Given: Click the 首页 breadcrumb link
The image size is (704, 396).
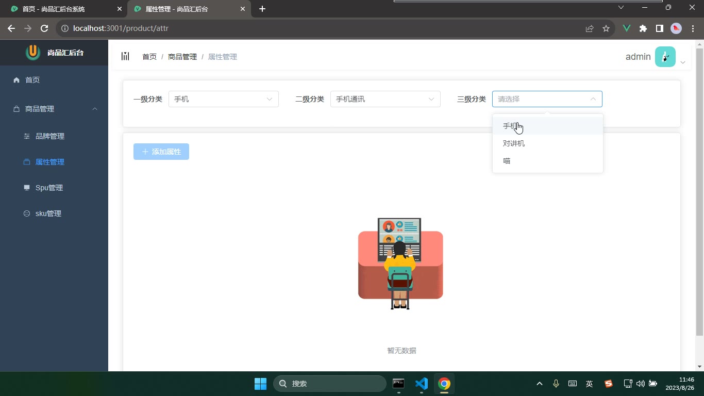Looking at the screenshot, I should click(149, 57).
